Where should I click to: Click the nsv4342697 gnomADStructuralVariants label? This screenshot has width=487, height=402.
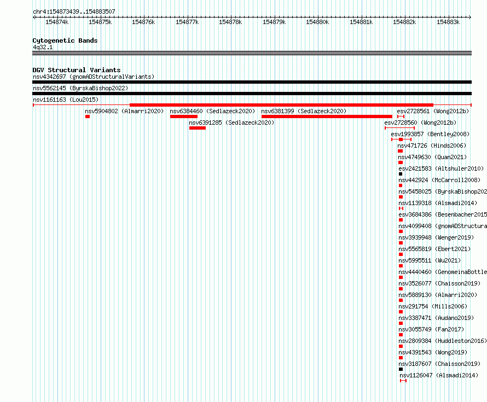point(94,77)
